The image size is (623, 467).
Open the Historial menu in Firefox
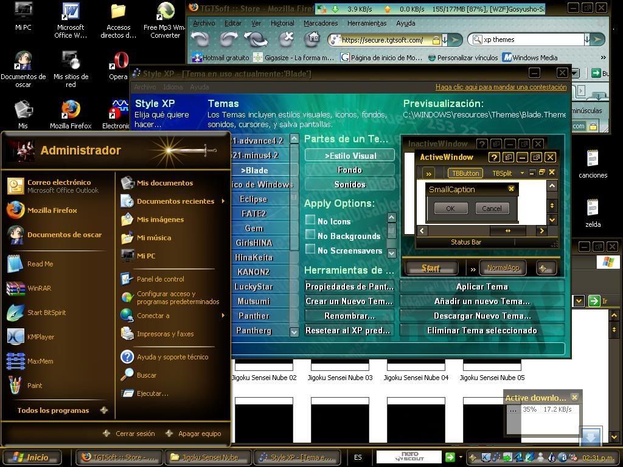282,23
